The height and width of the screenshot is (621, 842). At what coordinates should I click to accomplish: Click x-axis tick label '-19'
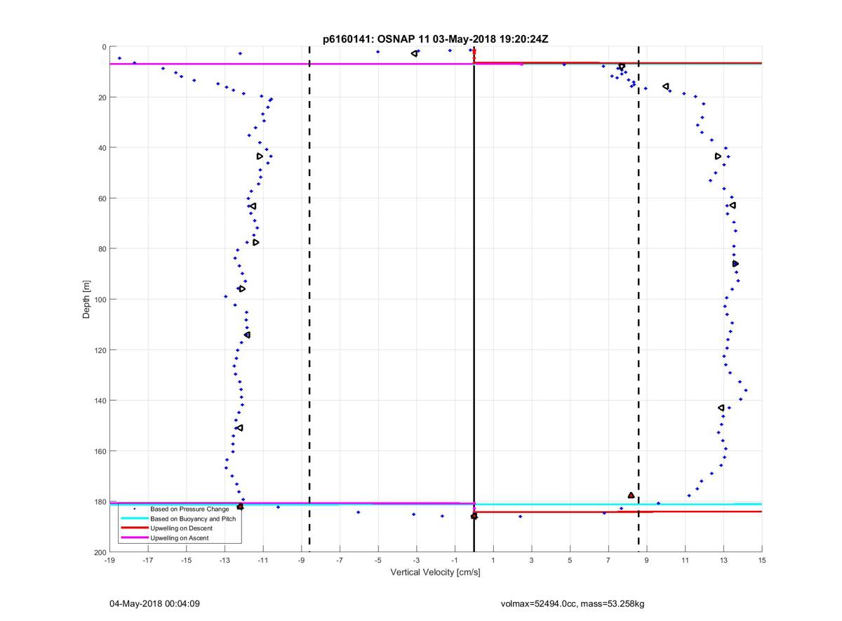(x=109, y=560)
